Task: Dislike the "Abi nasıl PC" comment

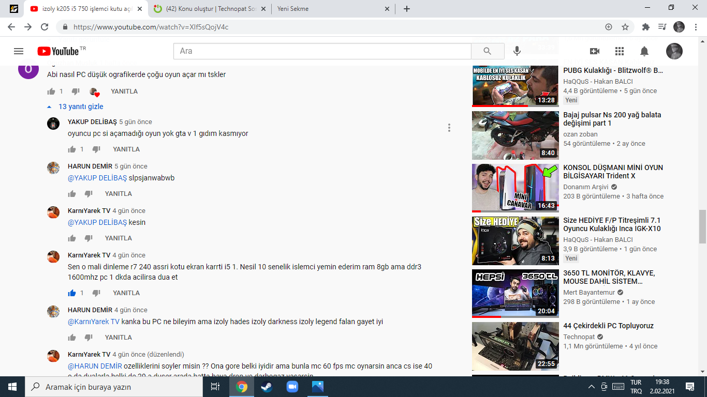Action: [x=76, y=91]
